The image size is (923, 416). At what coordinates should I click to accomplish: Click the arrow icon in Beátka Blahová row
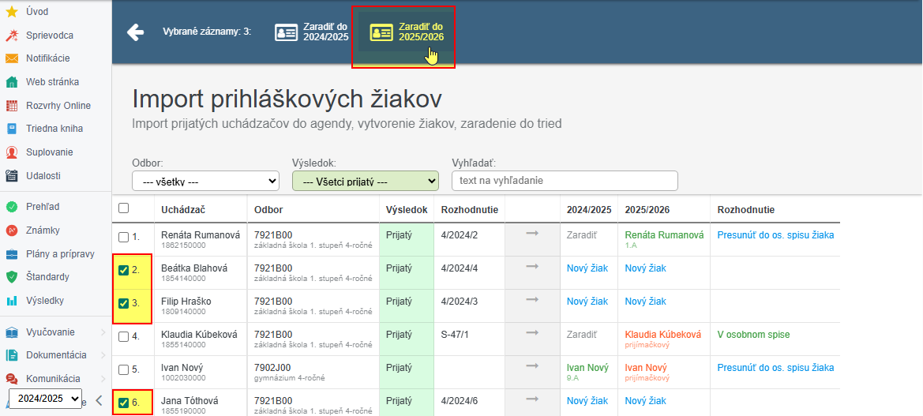(x=532, y=267)
